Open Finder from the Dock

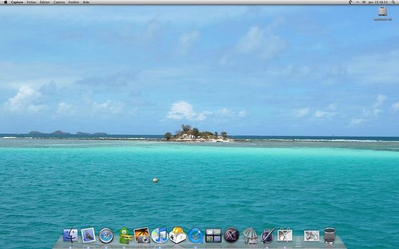(x=70, y=235)
